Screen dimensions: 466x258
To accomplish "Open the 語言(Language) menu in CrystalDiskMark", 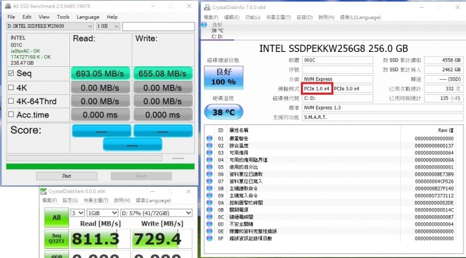I will [x=153, y=200].
